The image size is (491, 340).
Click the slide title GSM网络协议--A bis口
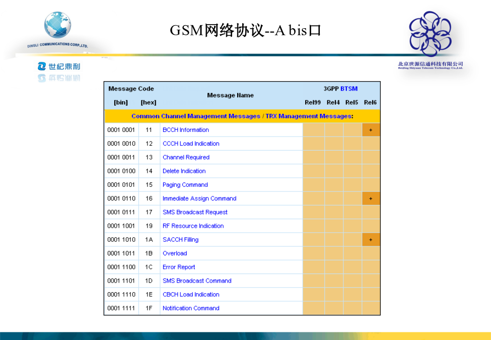pos(246,30)
